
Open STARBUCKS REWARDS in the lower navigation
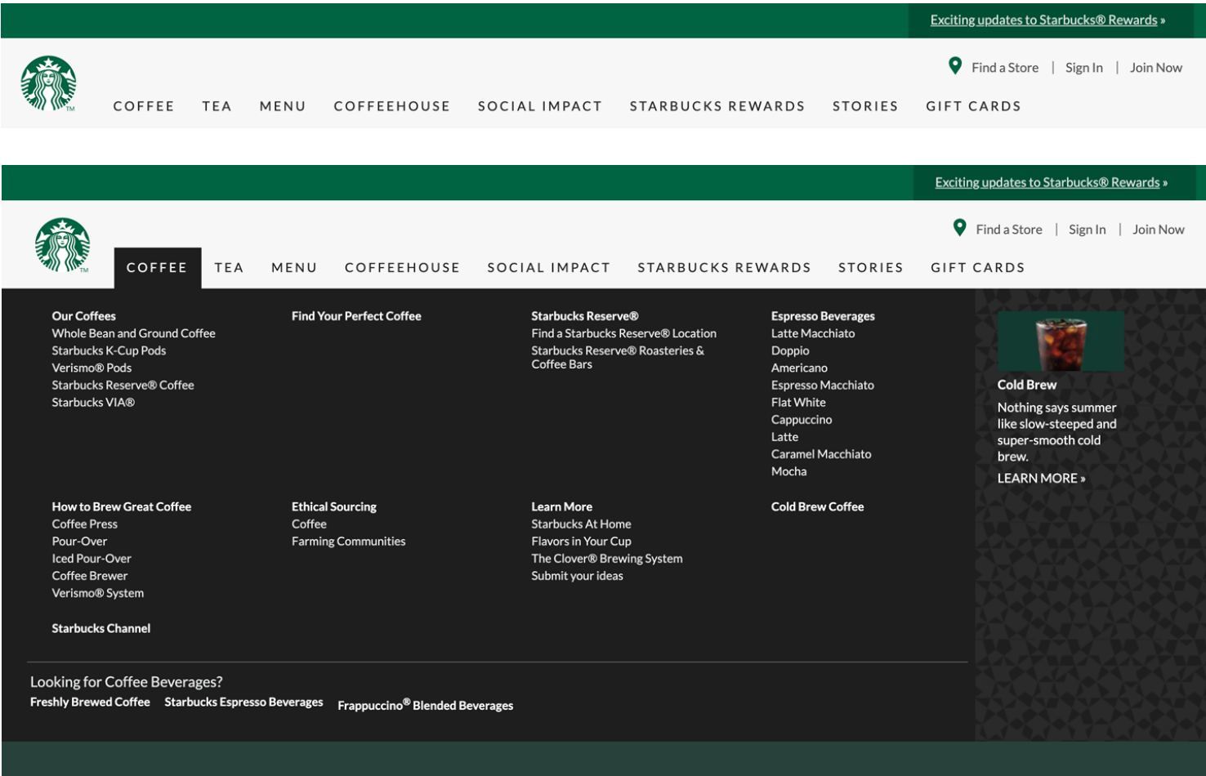click(725, 268)
